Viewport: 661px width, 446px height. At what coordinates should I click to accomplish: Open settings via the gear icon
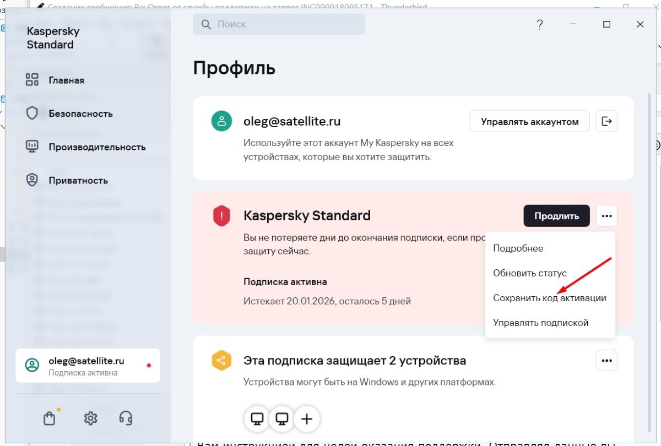coord(90,418)
